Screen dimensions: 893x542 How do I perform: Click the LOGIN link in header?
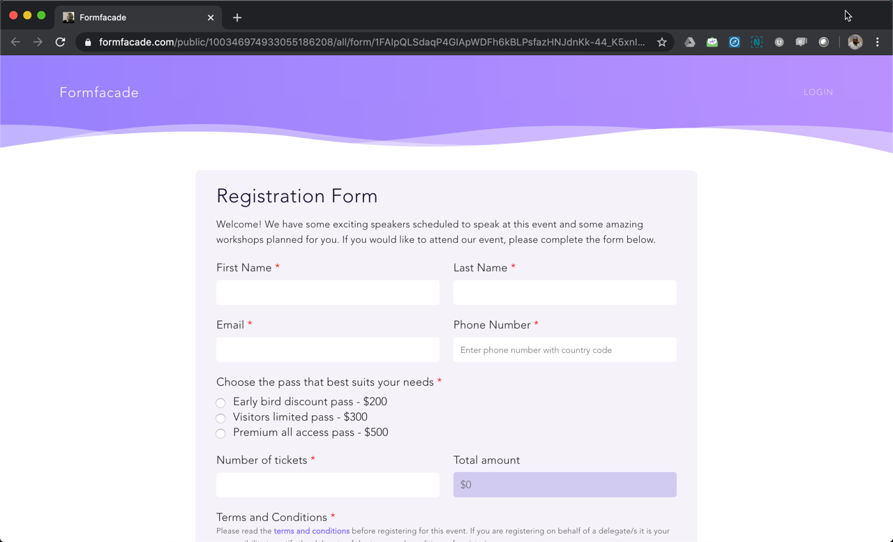pos(818,92)
